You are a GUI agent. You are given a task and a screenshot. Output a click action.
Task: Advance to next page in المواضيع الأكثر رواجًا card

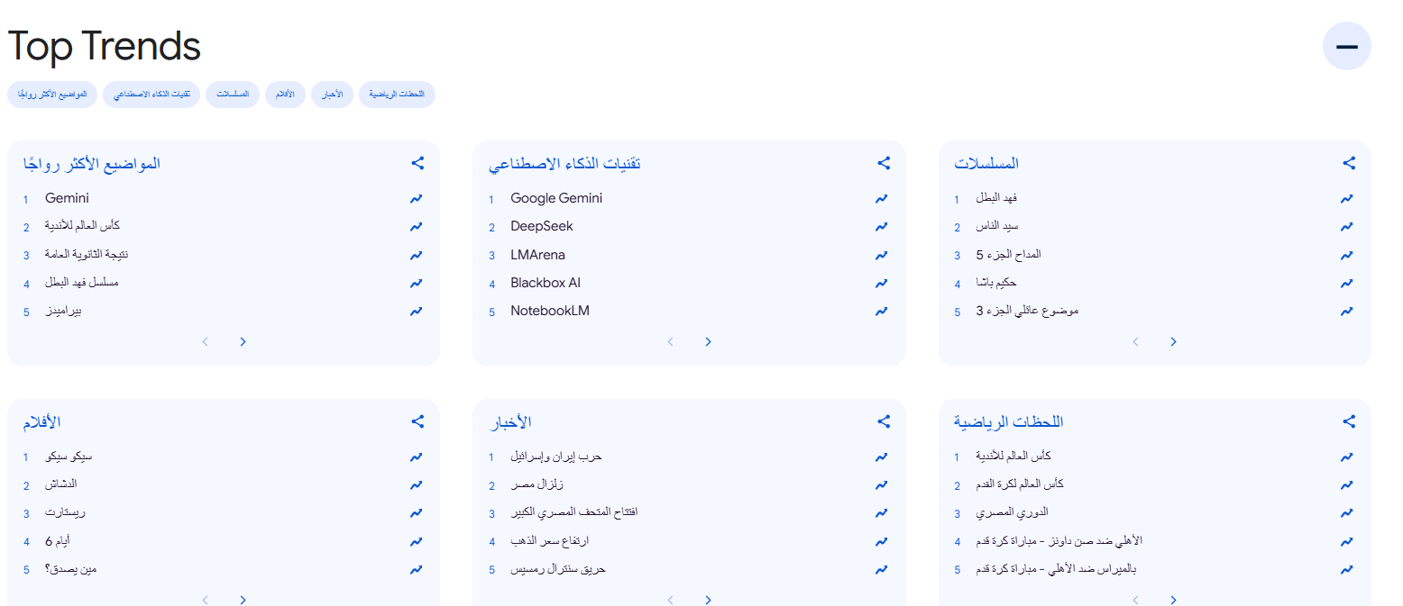242,341
